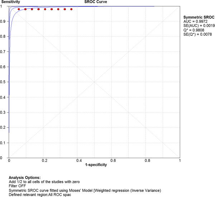Click 0.4 tick on the 1-specificity axis
Viewport: 215px width, 197px height.
(x=79, y=161)
